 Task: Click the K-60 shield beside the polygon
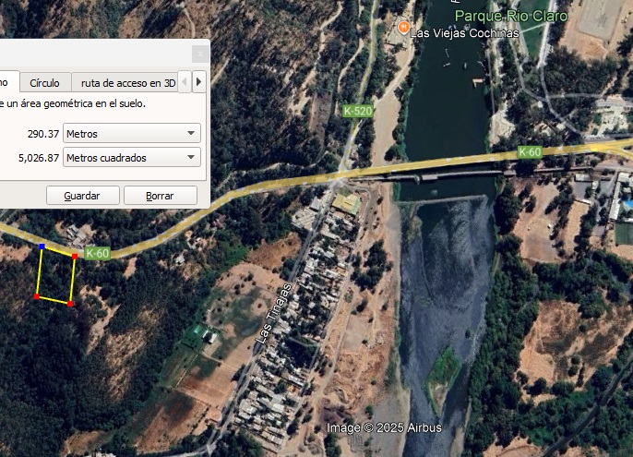(98, 253)
